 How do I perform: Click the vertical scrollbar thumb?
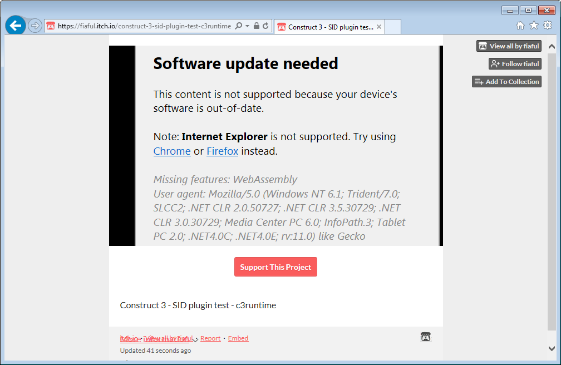pyautogui.click(x=552, y=191)
